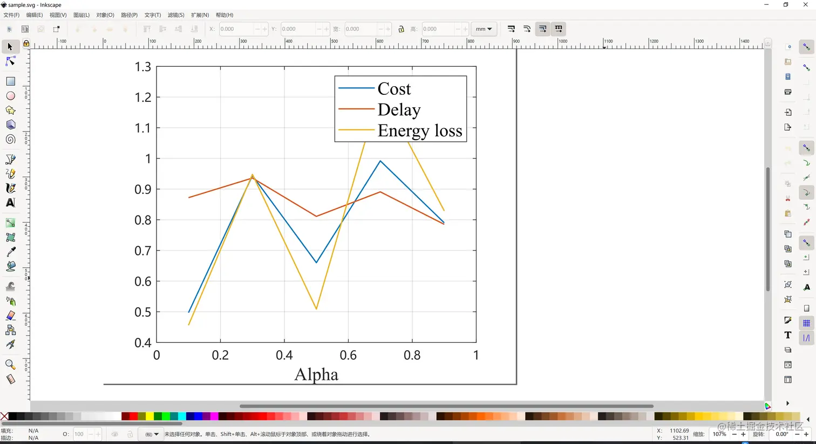Image resolution: width=816 pixels, height=444 pixels.
Task: Select the Calligraphy tool
Action: point(10,188)
